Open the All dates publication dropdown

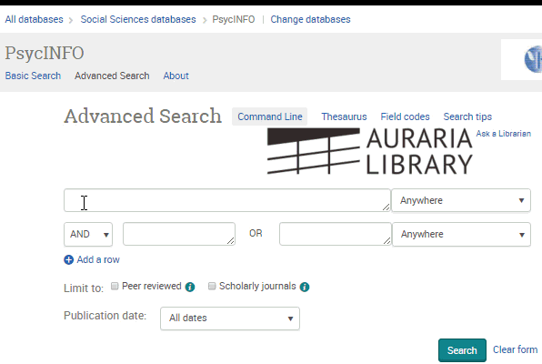point(230,318)
